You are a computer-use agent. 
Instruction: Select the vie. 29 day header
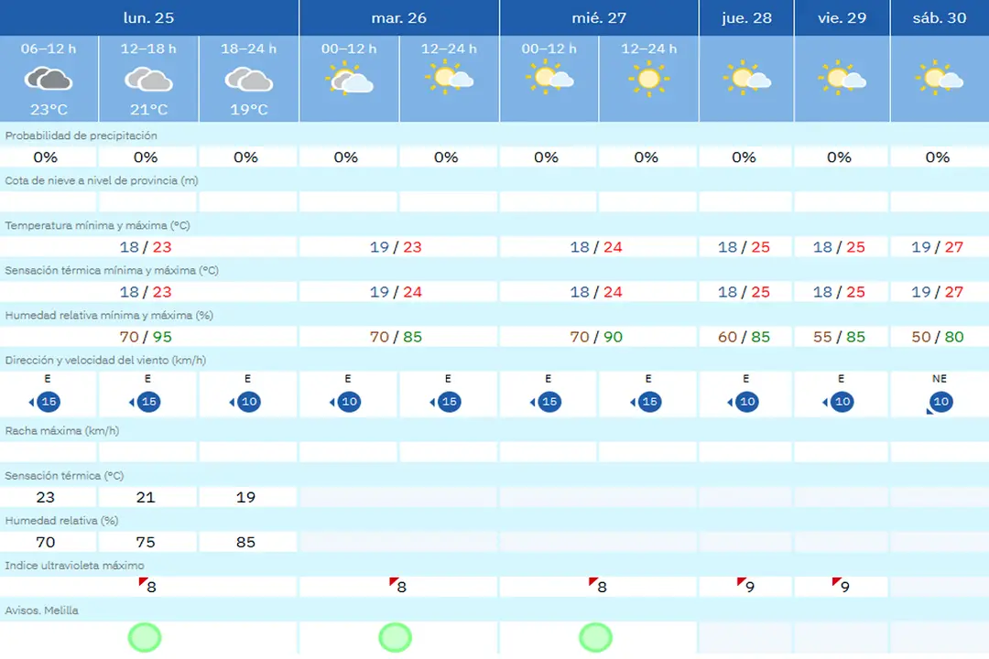pyautogui.click(x=842, y=17)
